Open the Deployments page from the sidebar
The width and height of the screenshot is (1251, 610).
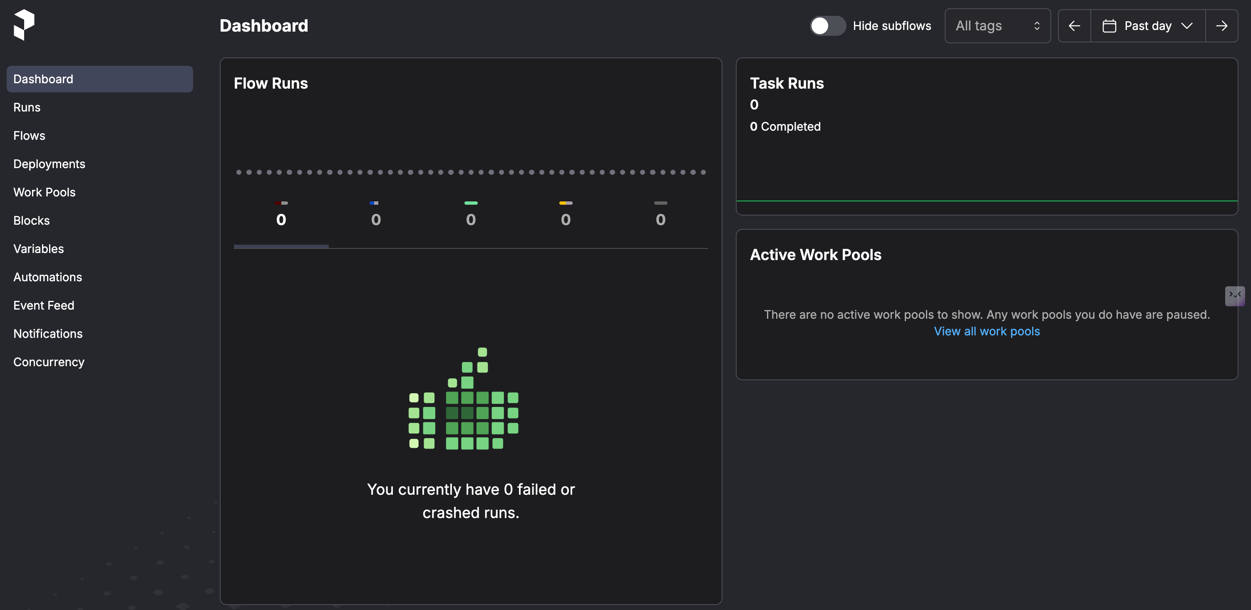(49, 164)
